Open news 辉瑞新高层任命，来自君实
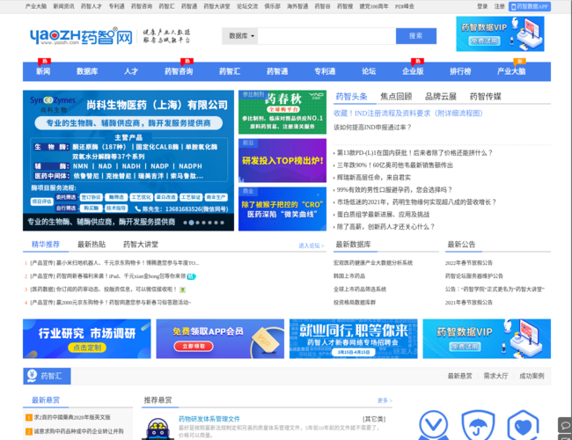 (x=373, y=177)
